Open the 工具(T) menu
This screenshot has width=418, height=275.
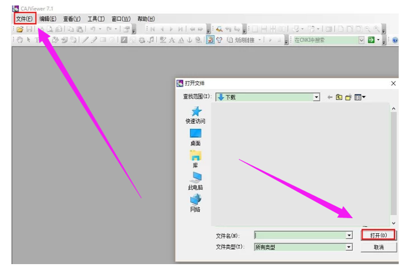tap(96, 19)
